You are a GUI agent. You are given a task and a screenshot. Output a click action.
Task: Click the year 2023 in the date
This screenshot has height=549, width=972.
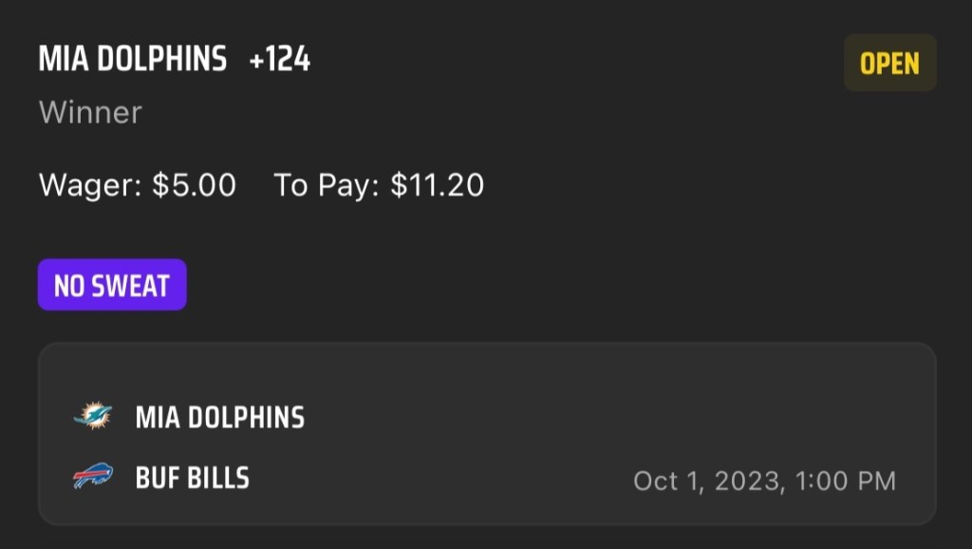pos(749,481)
